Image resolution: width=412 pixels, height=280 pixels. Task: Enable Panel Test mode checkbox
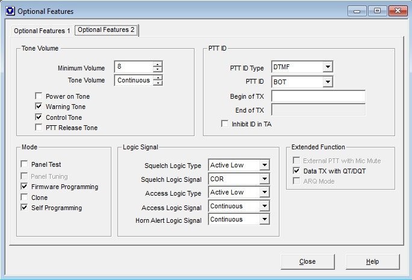tap(24, 164)
